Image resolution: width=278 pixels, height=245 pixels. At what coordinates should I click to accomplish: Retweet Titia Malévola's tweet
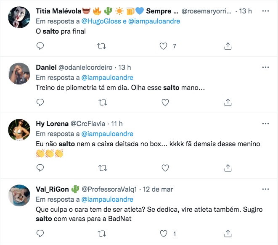(102, 46)
